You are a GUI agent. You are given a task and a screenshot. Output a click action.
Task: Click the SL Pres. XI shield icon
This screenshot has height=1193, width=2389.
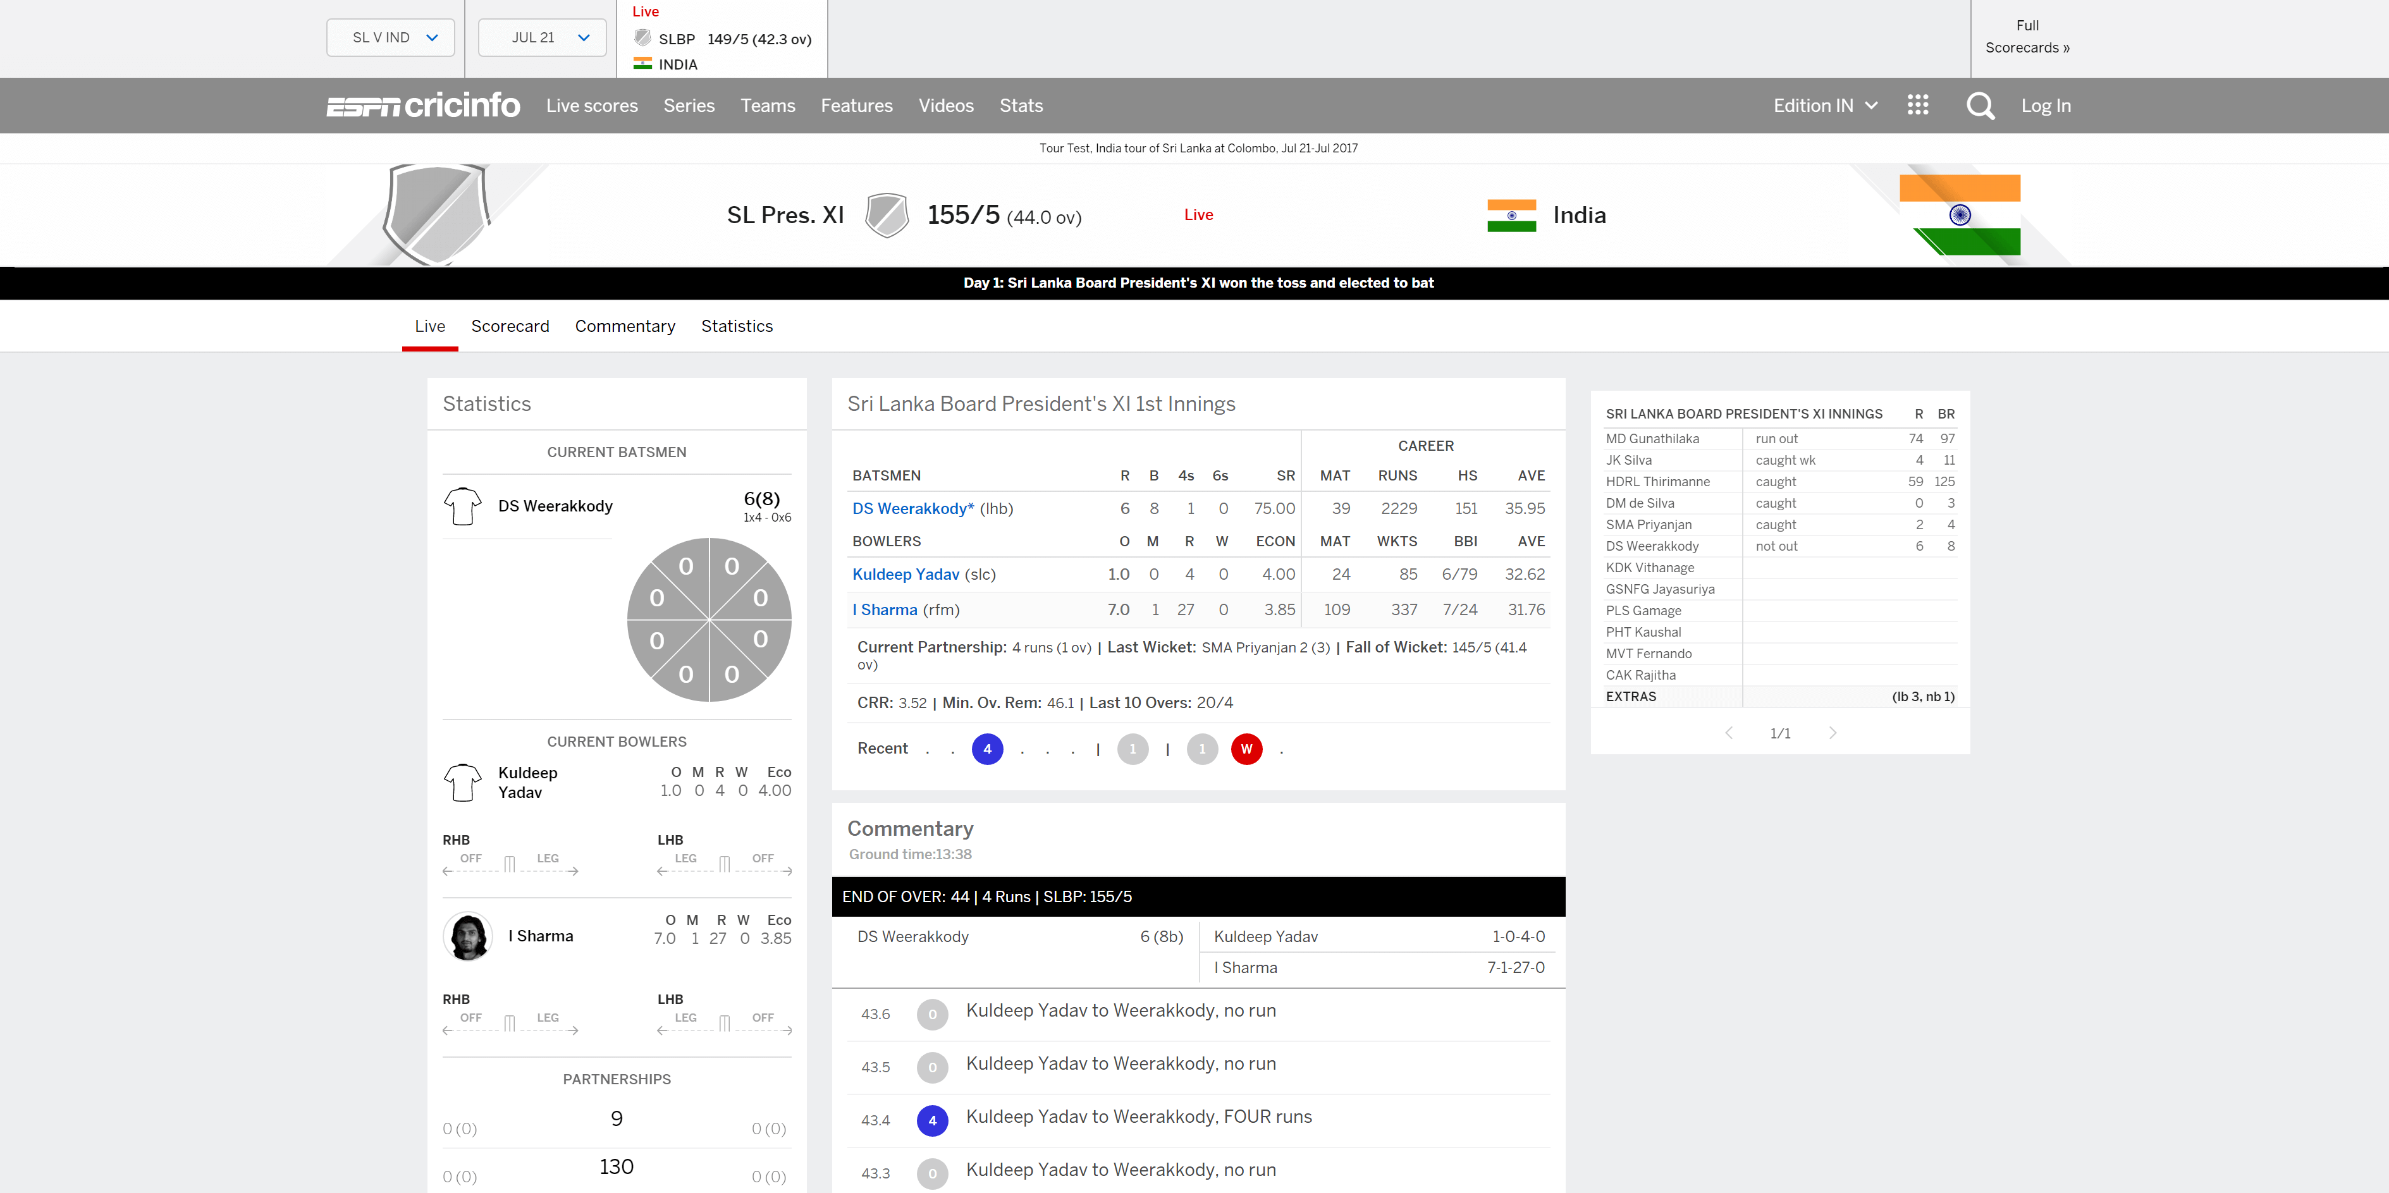887,215
